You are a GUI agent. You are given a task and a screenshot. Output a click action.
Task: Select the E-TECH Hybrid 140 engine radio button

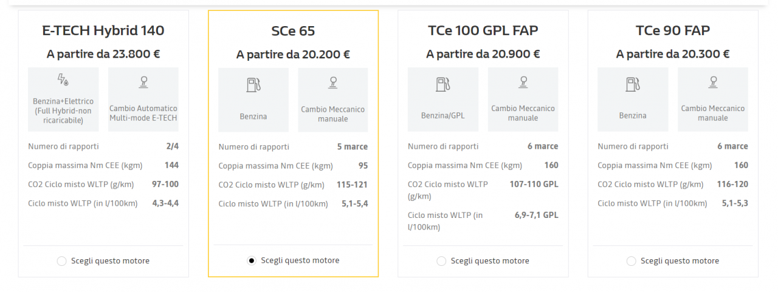[61, 261]
